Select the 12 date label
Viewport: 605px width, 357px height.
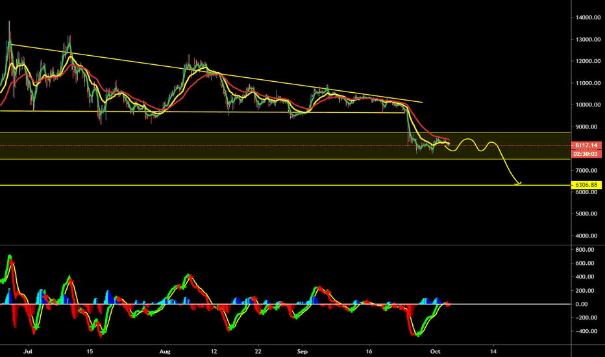(214, 352)
